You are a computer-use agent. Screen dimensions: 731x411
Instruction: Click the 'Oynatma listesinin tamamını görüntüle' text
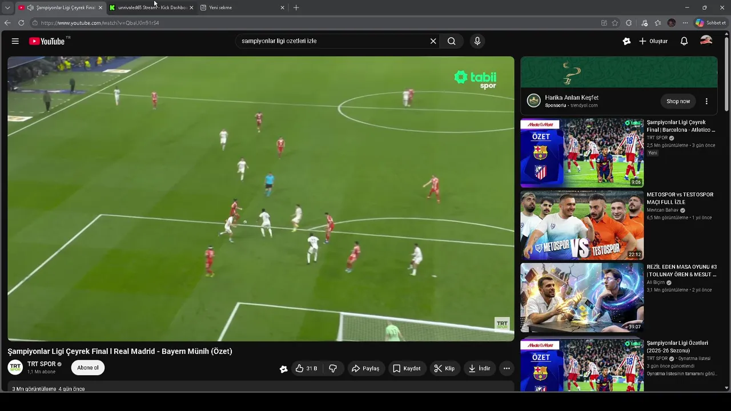point(681,374)
